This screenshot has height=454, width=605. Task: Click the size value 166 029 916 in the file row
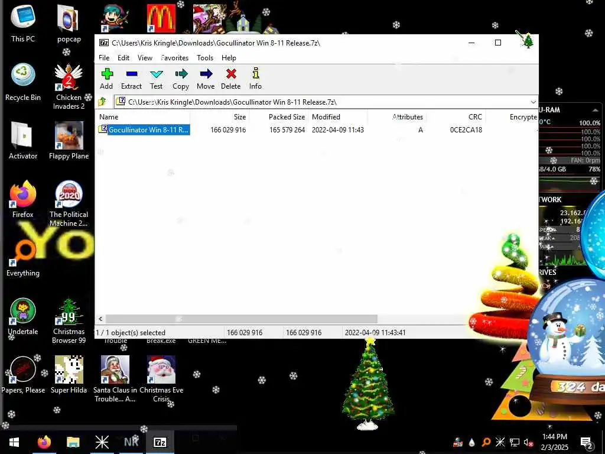(x=228, y=130)
